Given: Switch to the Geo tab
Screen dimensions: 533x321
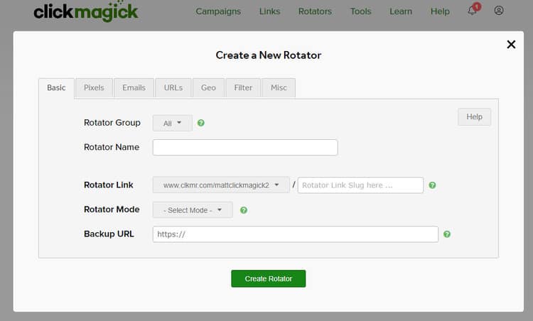Looking at the screenshot, I should [x=208, y=87].
